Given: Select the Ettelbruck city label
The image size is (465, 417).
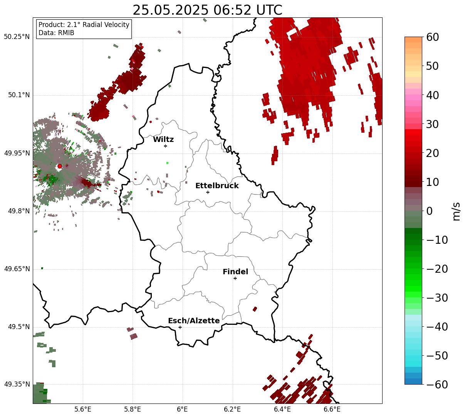Looking at the screenshot, I should click(217, 186).
